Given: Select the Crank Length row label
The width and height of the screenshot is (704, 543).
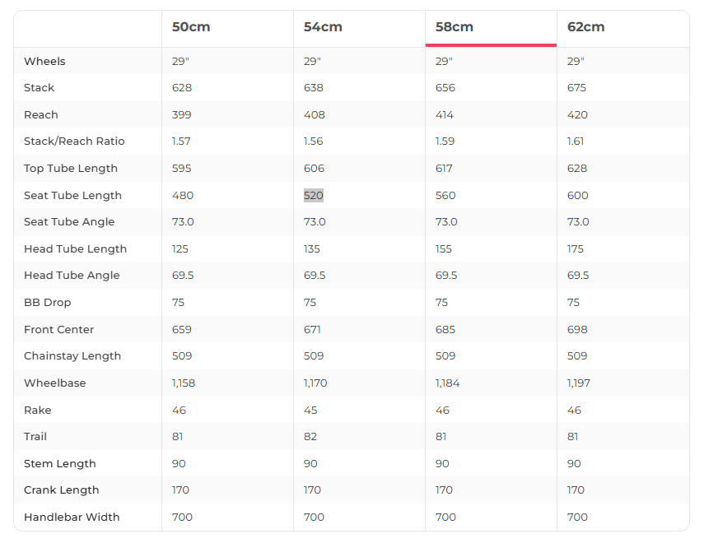Looking at the screenshot, I should [62, 490].
